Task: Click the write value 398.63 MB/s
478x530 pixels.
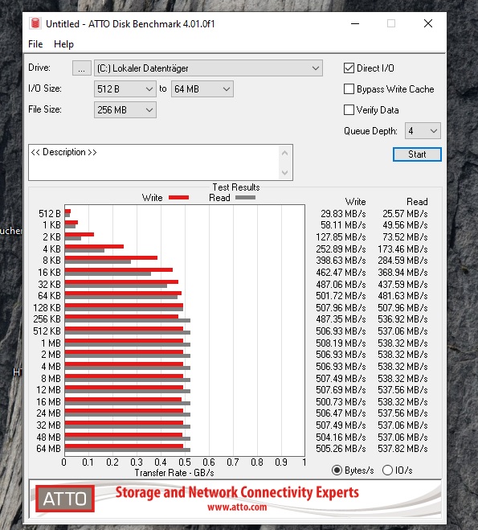Action: tap(341, 261)
